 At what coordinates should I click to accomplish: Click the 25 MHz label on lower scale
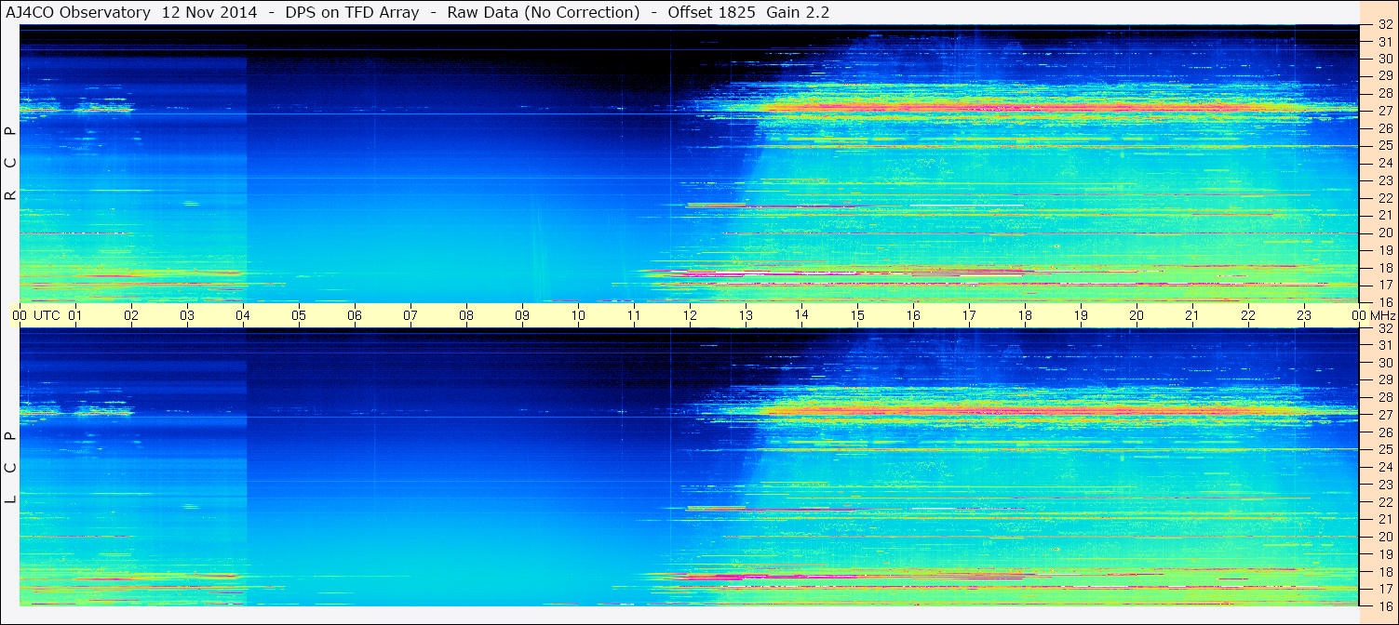pyautogui.click(x=1384, y=449)
